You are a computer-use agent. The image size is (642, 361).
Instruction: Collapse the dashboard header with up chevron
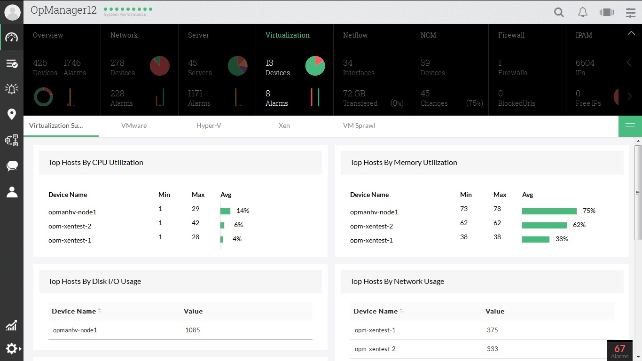coord(631,33)
